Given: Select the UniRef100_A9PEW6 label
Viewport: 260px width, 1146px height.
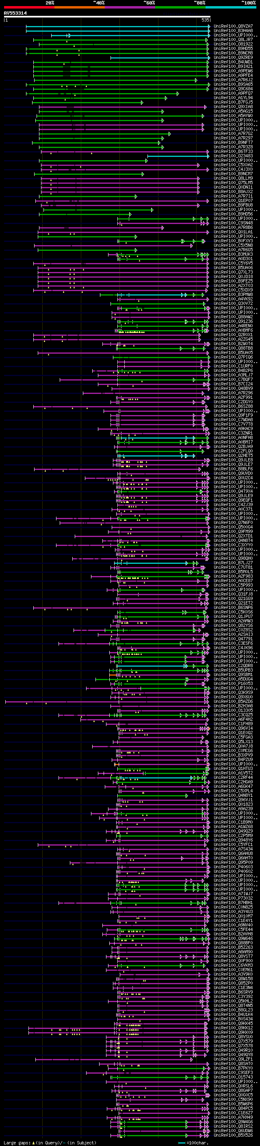Looking at the screenshot, I should (x=233, y=71).
